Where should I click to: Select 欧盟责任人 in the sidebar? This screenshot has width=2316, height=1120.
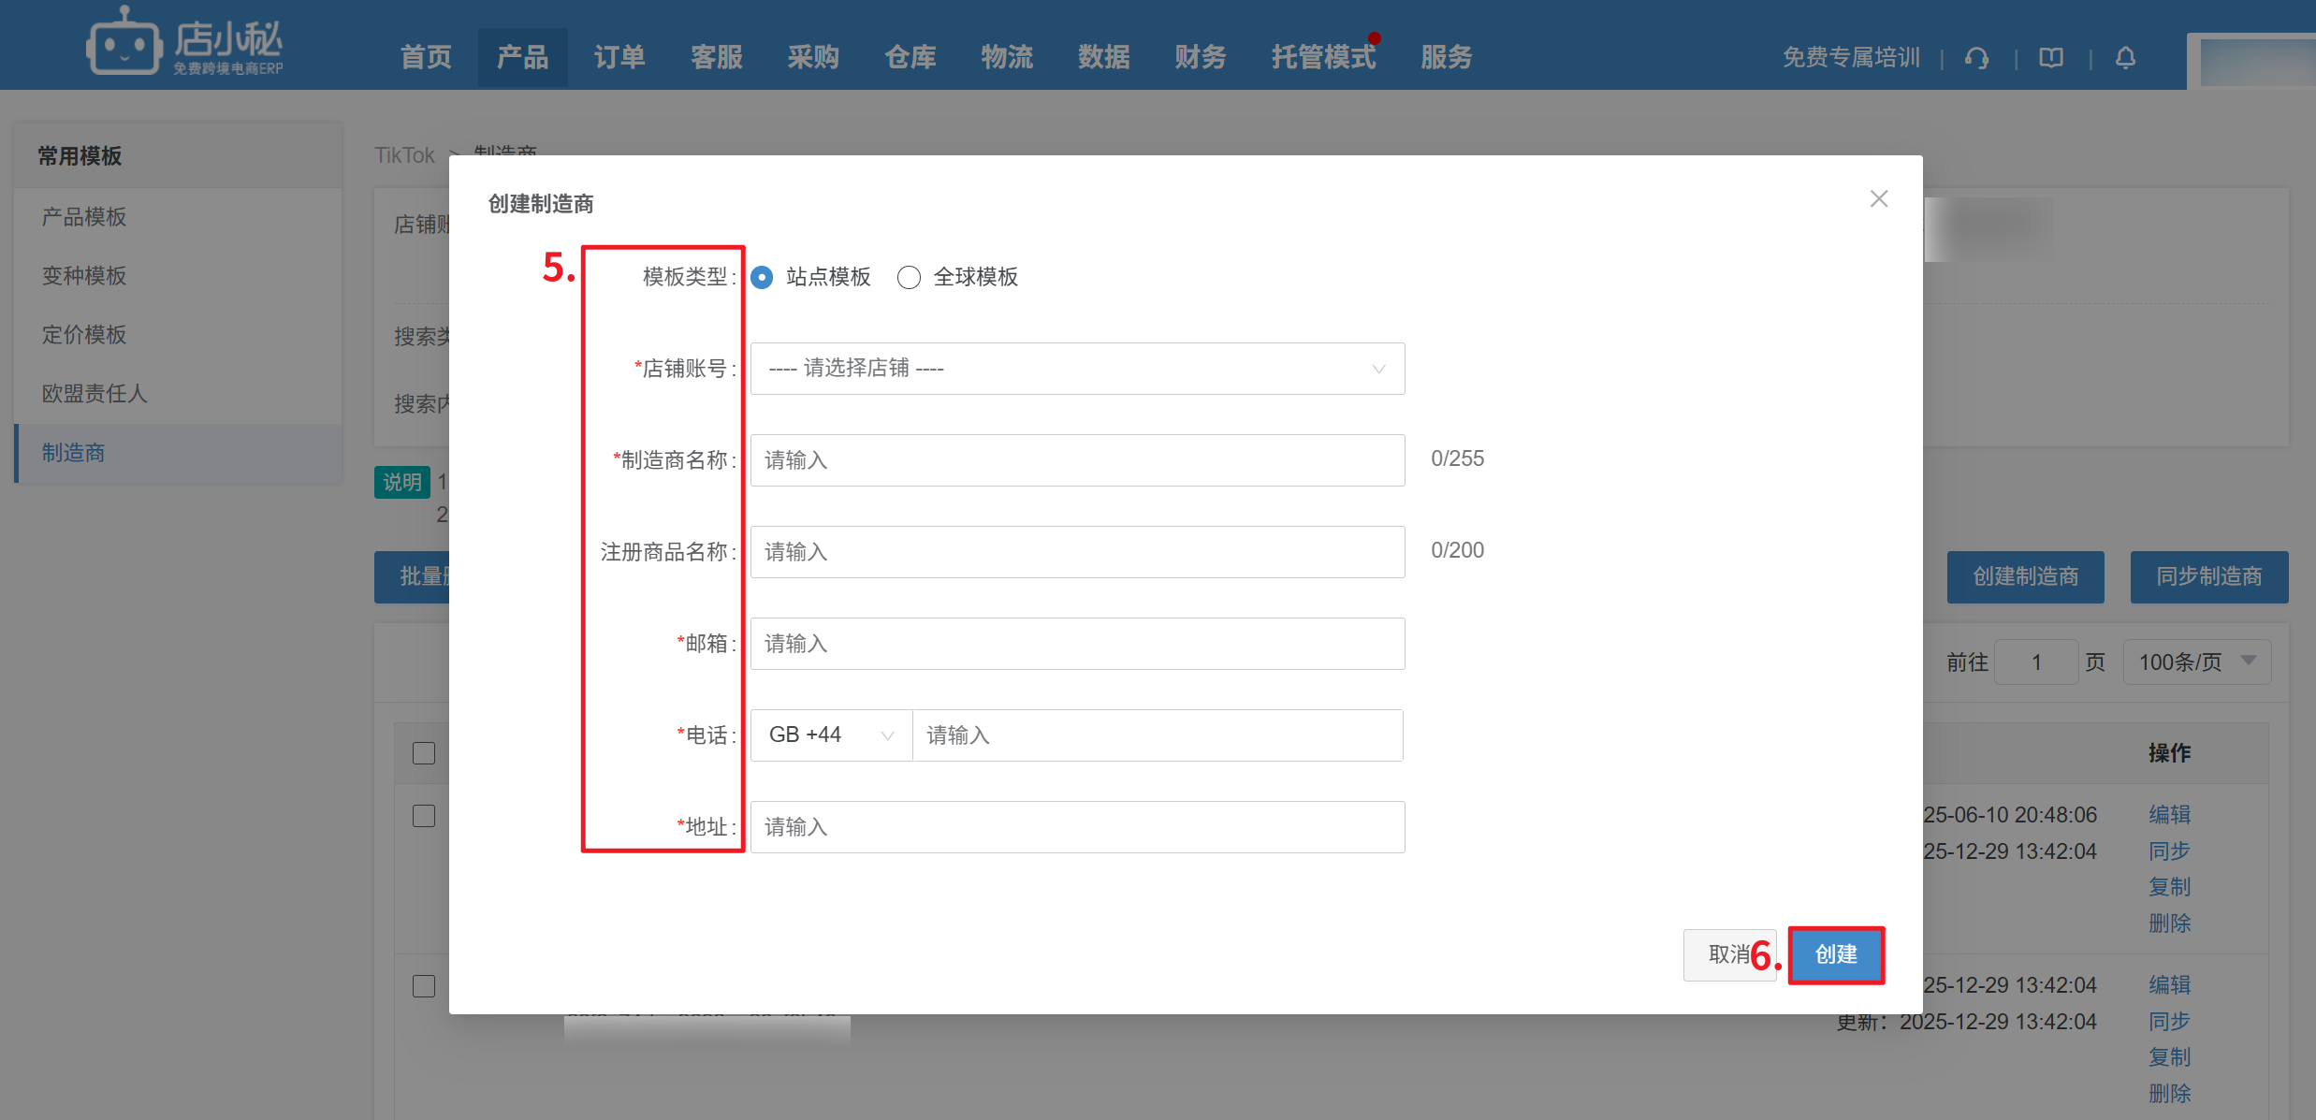pyautogui.click(x=95, y=394)
